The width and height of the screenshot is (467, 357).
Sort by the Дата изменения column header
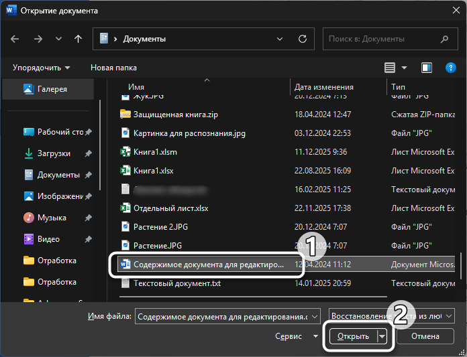323,87
